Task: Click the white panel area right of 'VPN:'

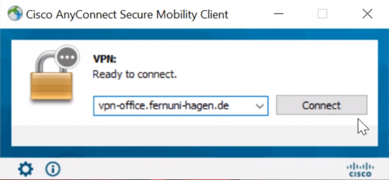Action: pyautogui.click(x=246, y=59)
